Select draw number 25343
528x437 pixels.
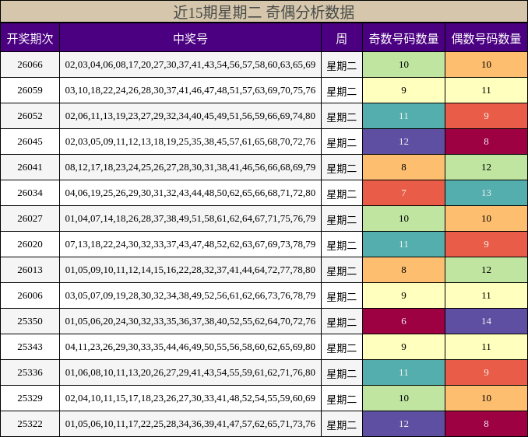click(x=30, y=347)
